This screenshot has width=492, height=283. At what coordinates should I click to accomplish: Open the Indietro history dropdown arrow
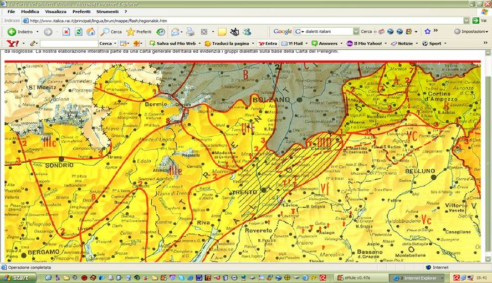(37, 32)
